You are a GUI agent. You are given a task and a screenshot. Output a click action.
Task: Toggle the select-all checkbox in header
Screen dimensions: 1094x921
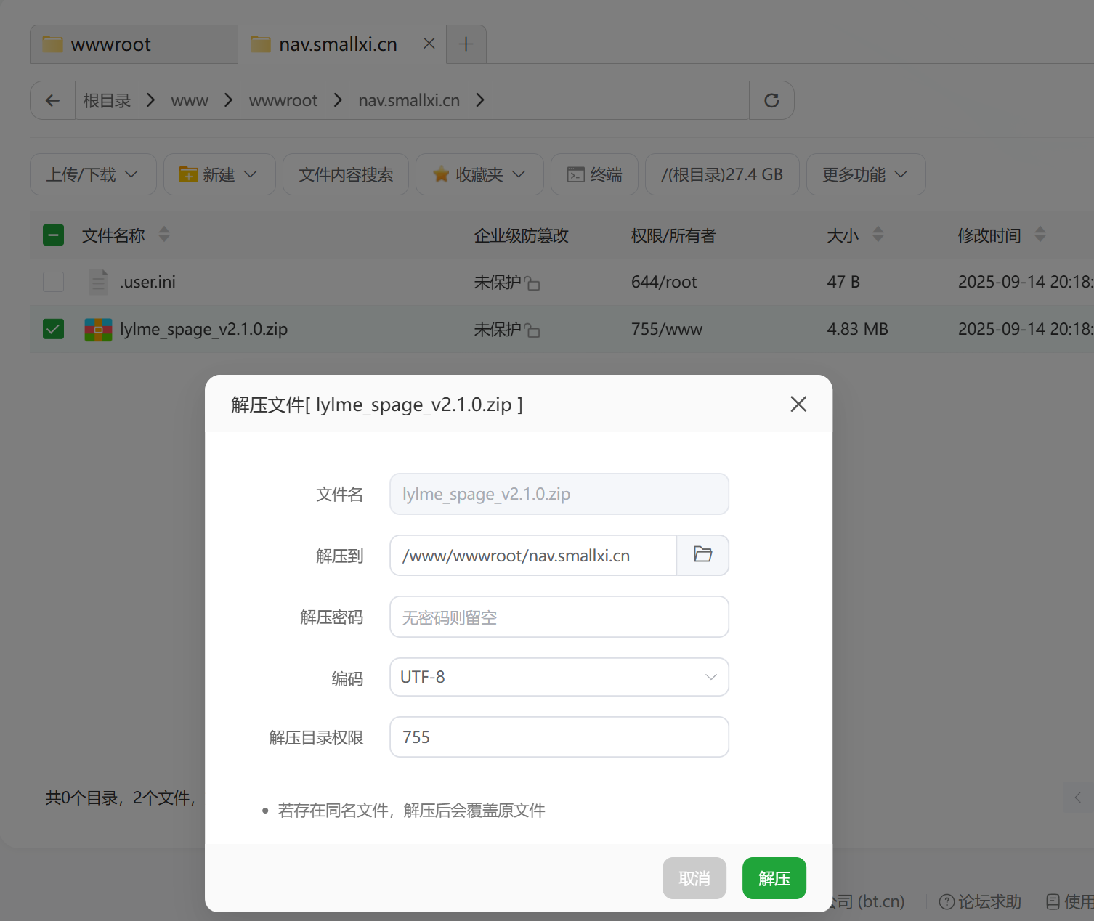coord(53,235)
